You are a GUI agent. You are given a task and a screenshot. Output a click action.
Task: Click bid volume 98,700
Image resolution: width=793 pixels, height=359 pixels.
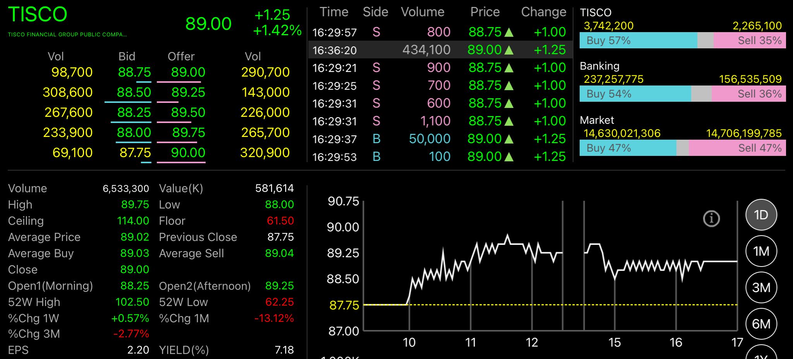(x=72, y=72)
